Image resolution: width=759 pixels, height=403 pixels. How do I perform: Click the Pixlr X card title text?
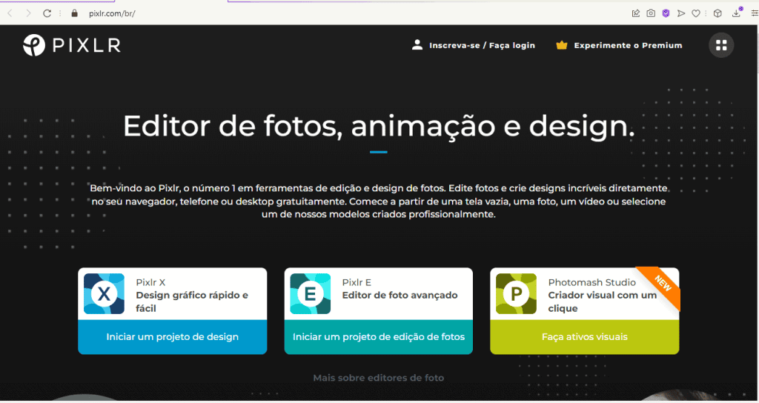pos(150,282)
